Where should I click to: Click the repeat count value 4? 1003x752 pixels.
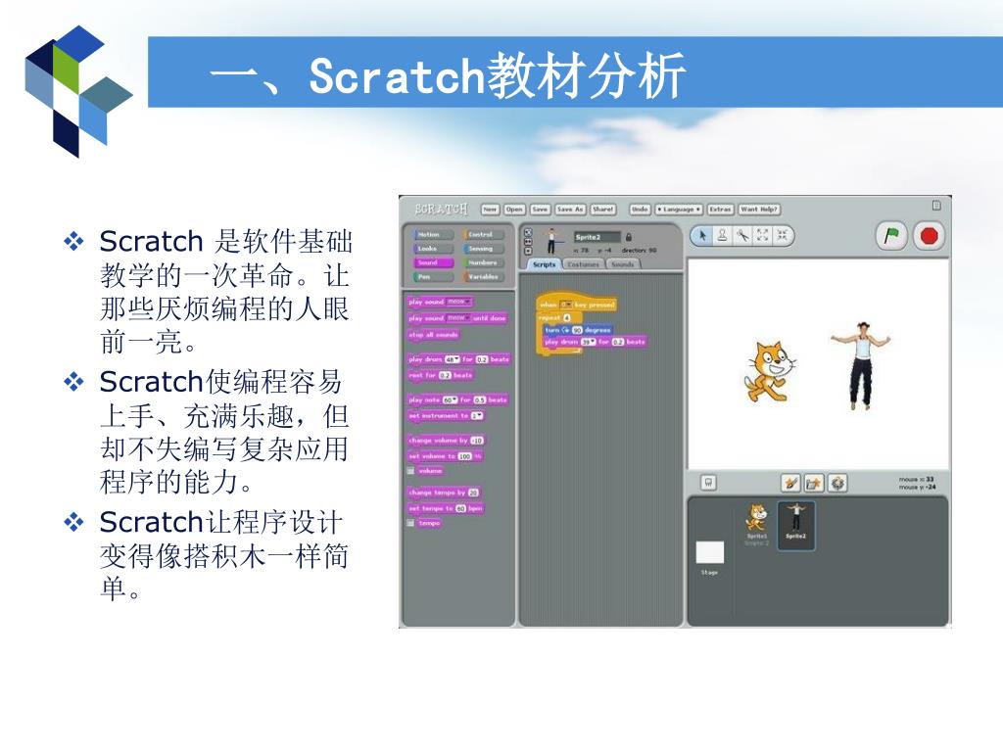[x=566, y=318]
